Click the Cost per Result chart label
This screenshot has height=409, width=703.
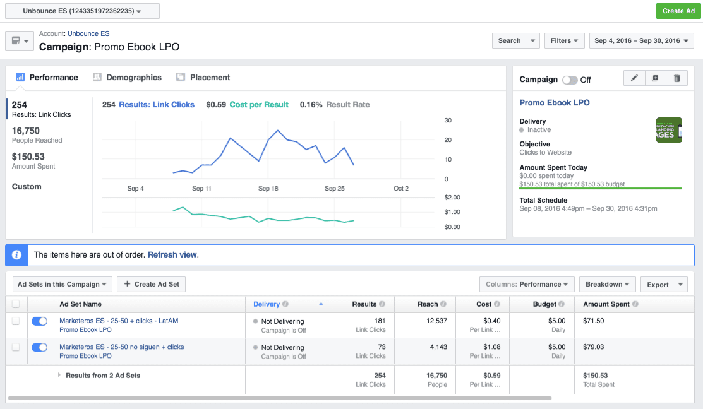(x=259, y=104)
